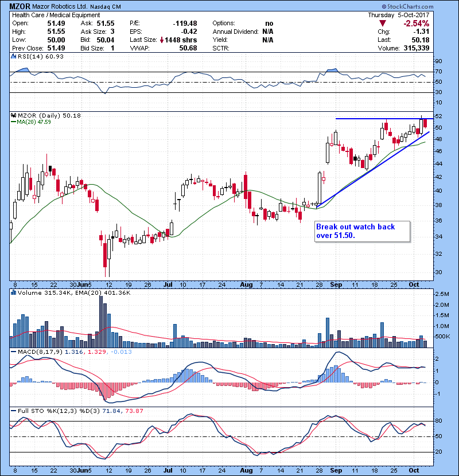The width and height of the screenshot is (459, 476).
Task: Click the Ask price 51.55
Action: (106, 24)
